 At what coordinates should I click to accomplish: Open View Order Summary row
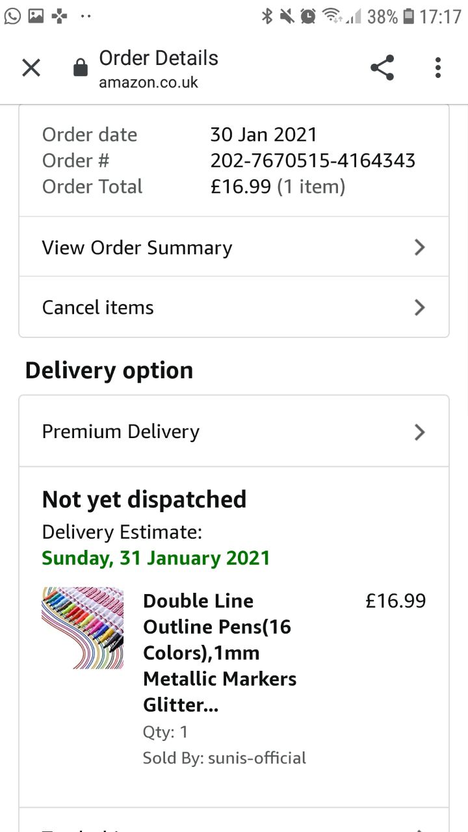click(137, 248)
